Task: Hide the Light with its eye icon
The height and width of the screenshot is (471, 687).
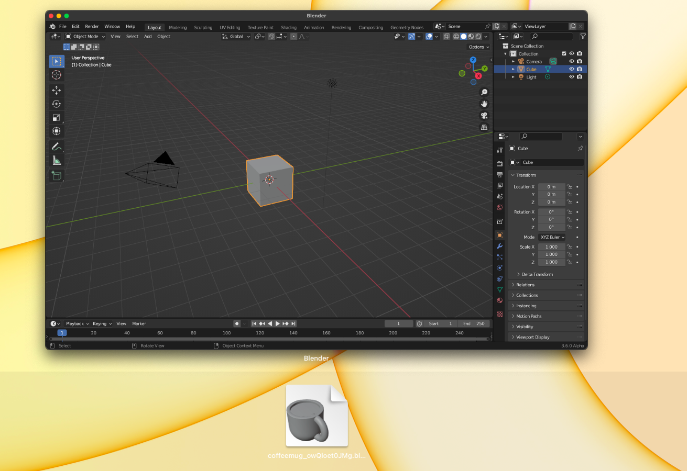Action: (572, 77)
